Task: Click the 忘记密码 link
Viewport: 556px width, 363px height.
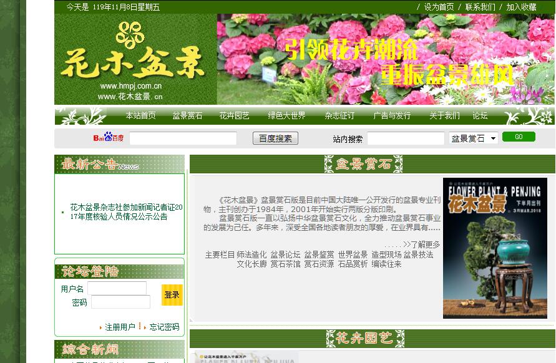Action: click(164, 327)
